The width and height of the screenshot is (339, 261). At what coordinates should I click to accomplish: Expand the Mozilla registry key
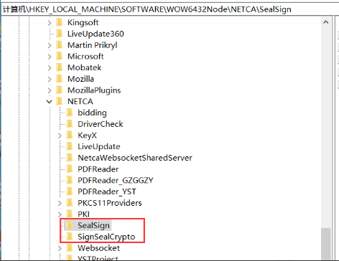(50, 79)
